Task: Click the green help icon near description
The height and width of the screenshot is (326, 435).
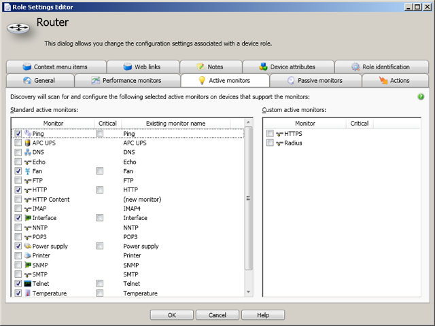Action: (x=421, y=96)
